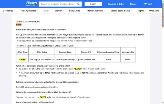Screen dimensions: 164x104
Task: Open Become a Seller link
Action: point(116,4)
